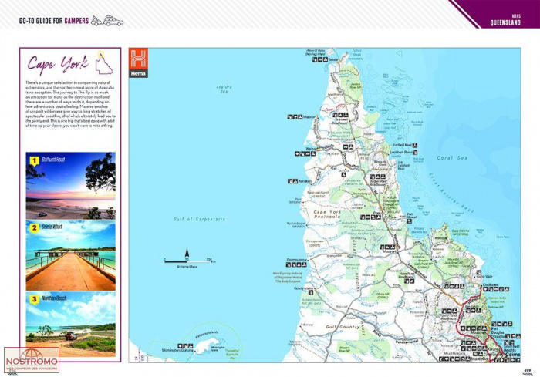Image resolution: width=540 pixels, height=377 pixels.
Task: Click the page number 127
Action: (527, 371)
